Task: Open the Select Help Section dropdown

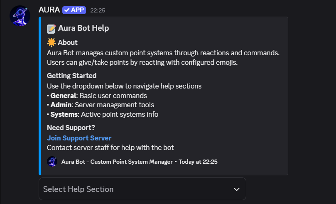Action: click(x=142, y=189)
